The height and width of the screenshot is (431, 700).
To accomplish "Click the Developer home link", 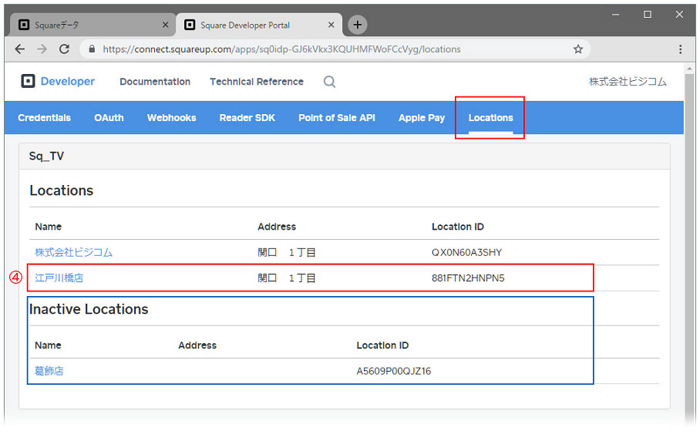I will pyautogui.click(x=67, y=81).
